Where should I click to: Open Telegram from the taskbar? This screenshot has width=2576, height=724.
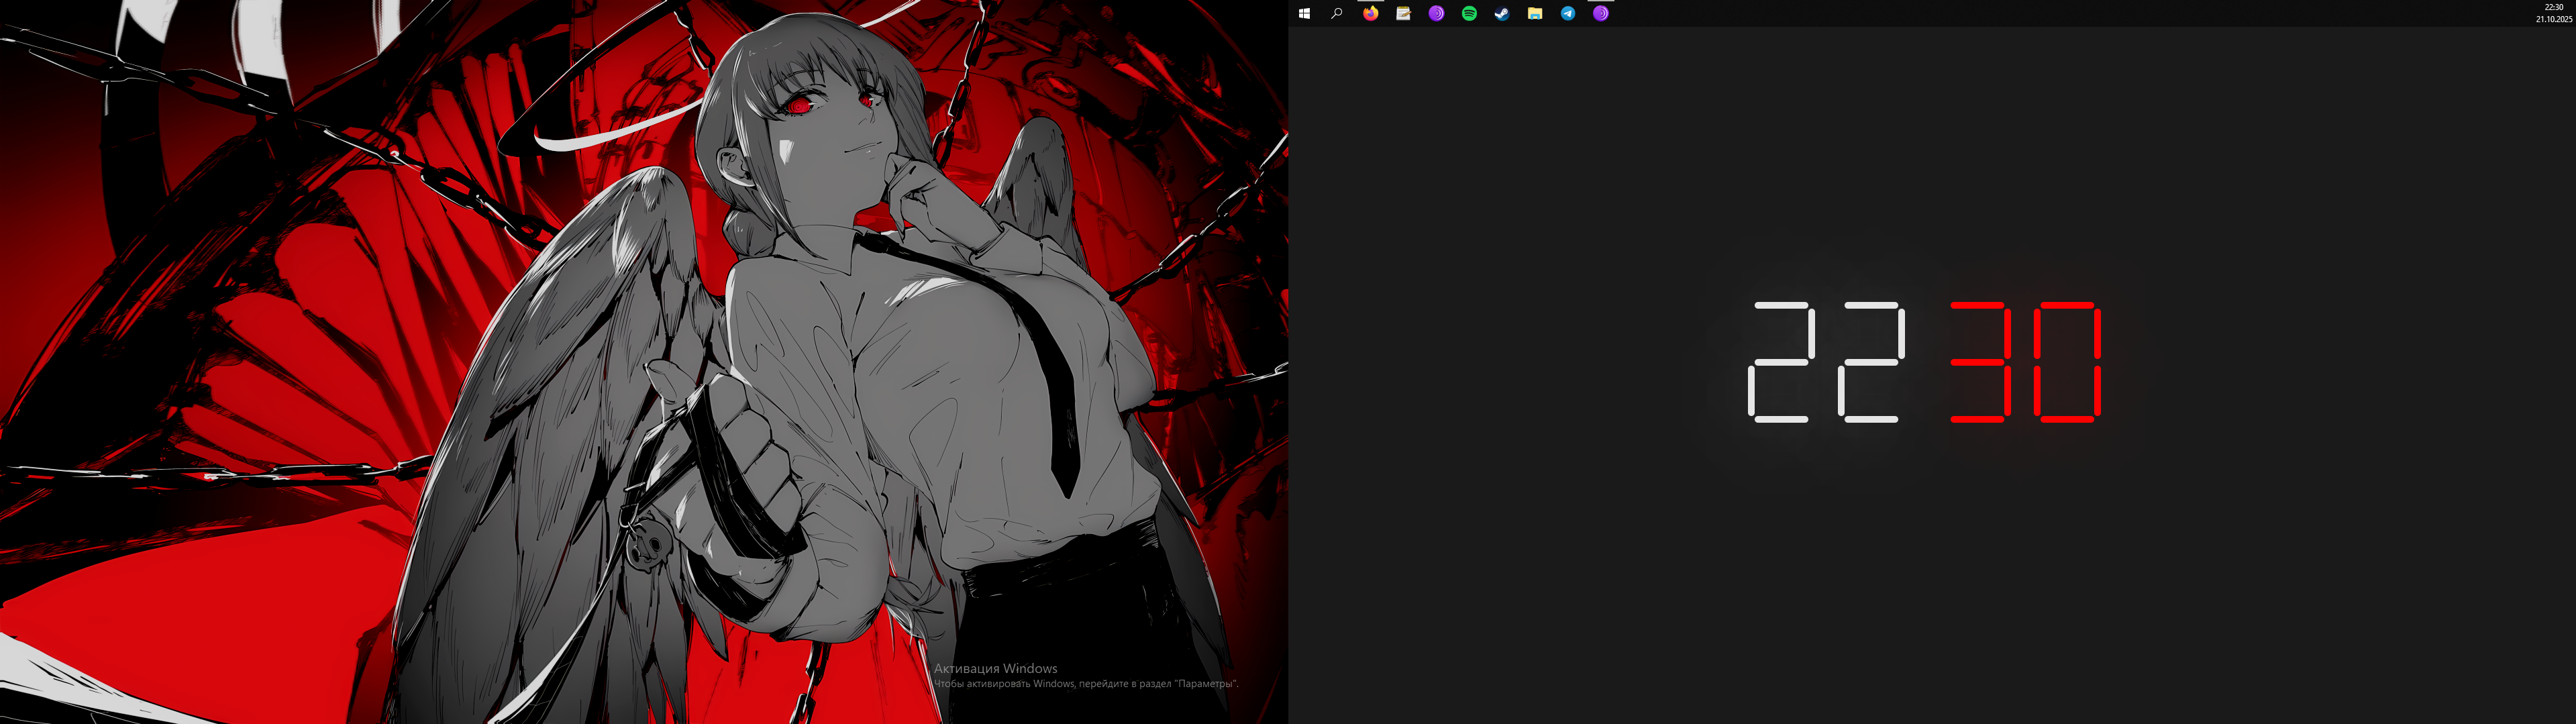(1568, 14)
